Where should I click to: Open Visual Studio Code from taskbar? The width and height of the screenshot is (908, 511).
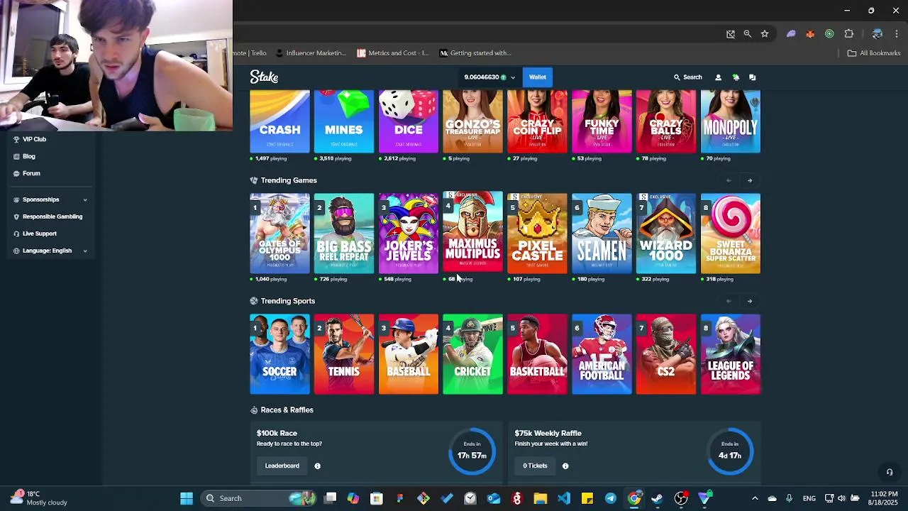pyautogui.click(x=564, y=498)
